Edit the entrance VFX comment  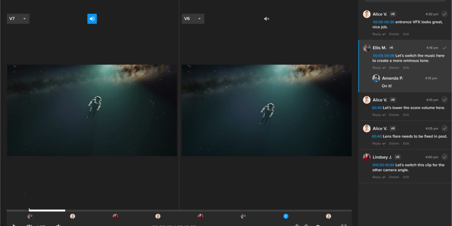click(406, 34)
